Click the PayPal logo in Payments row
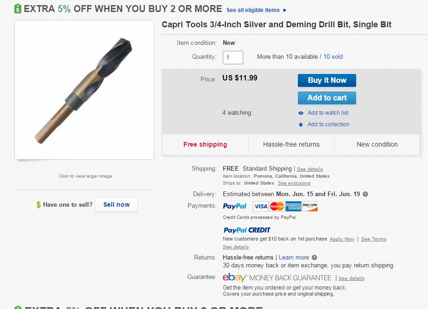This screenshot has width=428, height=309. [x=235, y=206]
